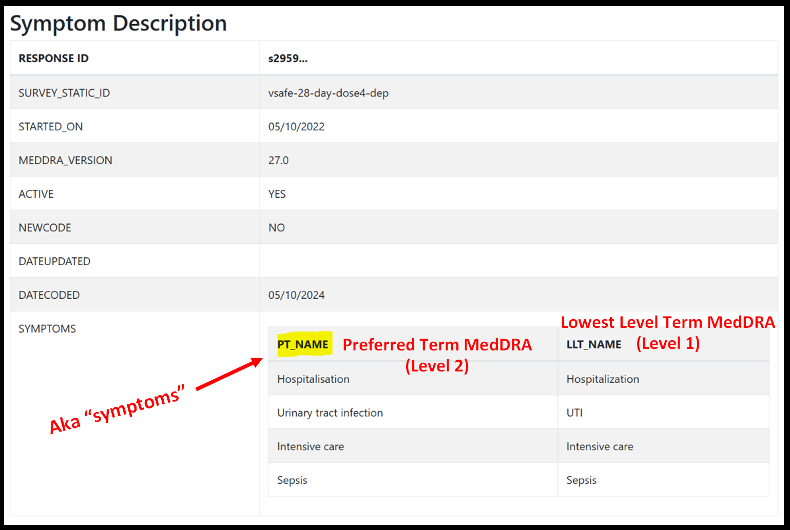The image size is (790, 530).
Task: Click the 05/10/2022 start date
Action: click(296, 127)
